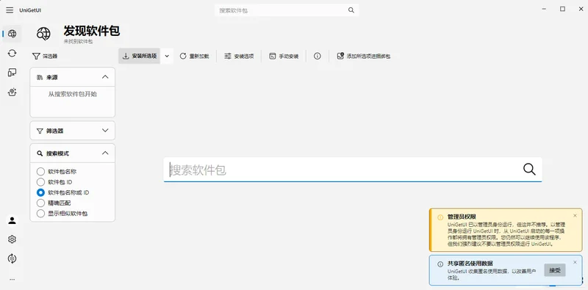Viewport: 588px width, 290px height.
Task: Select 软件包名称 radio option
Action: point(57,172)
